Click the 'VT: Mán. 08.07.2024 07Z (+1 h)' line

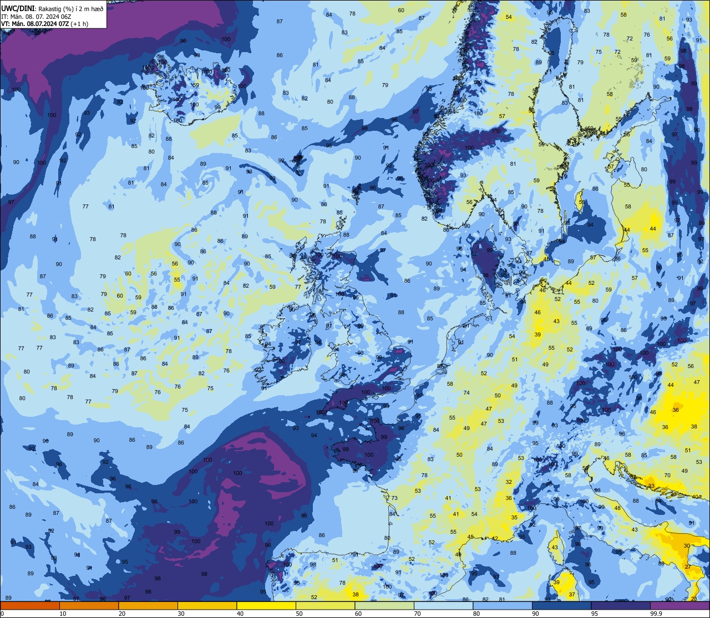tap(45, 24)
